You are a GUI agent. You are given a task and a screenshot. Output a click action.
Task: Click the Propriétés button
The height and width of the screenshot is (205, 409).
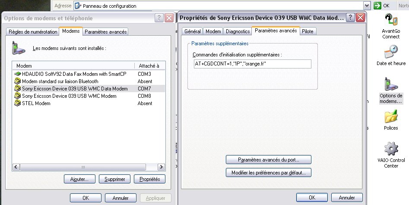(149, 179)
